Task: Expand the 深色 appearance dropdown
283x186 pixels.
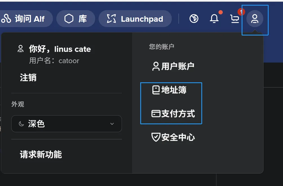Action: (66, 124)
